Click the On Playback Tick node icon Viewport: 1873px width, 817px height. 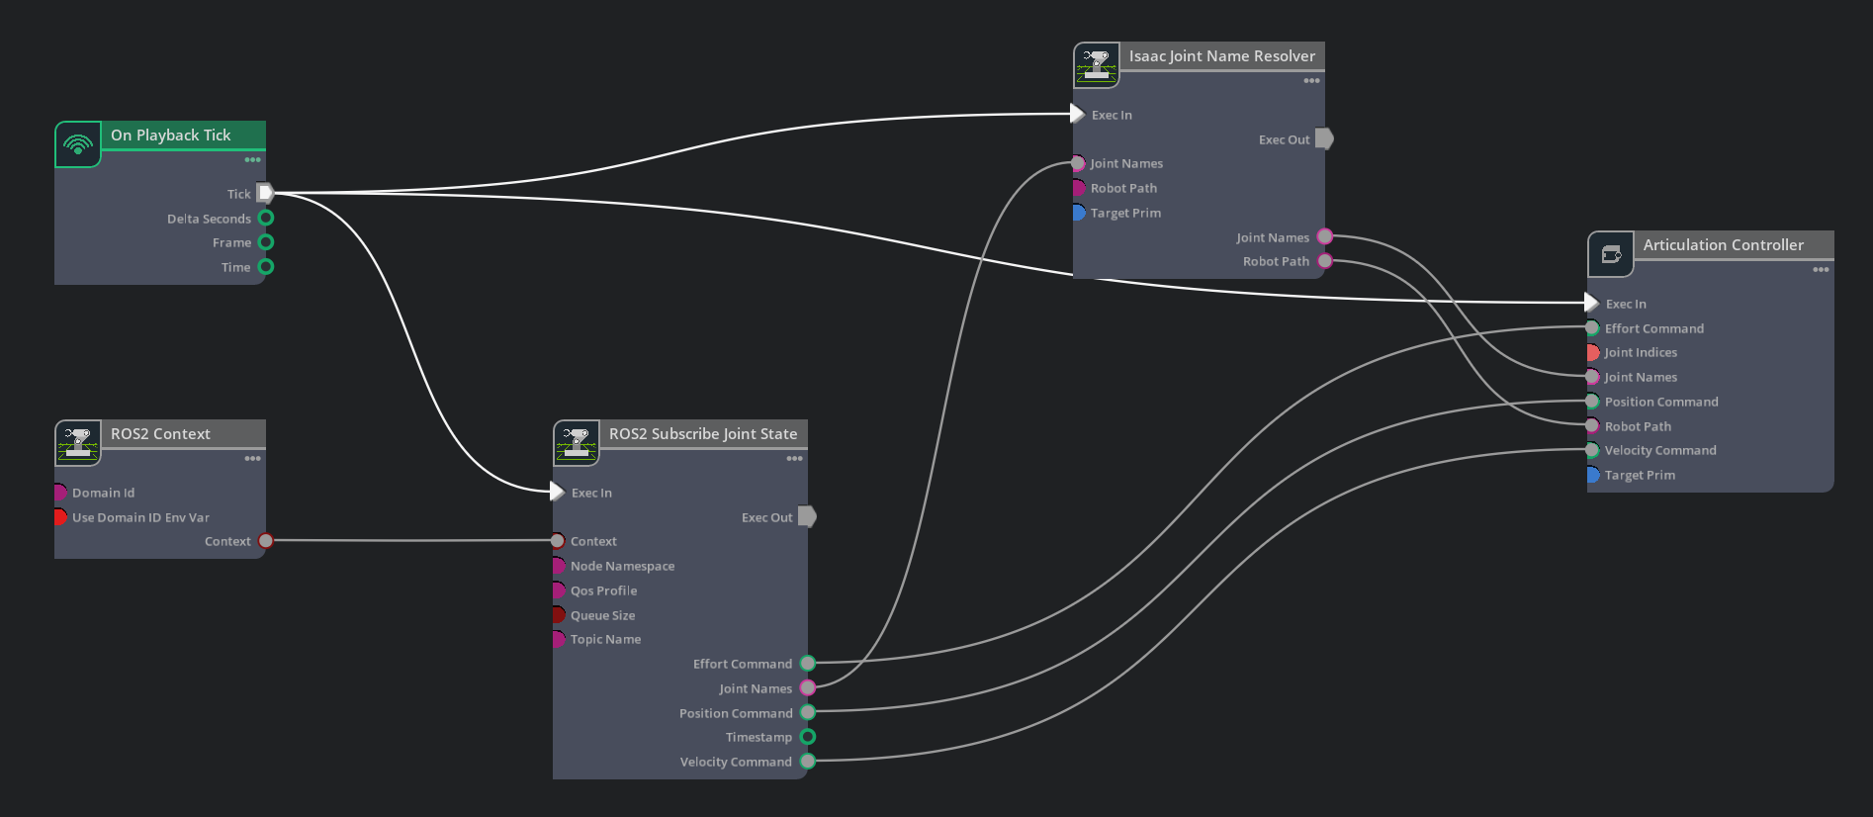click(x=78, y=145)
